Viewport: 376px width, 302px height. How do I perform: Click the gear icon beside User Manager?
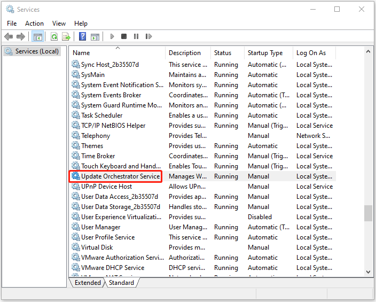[x=76, y=227]
